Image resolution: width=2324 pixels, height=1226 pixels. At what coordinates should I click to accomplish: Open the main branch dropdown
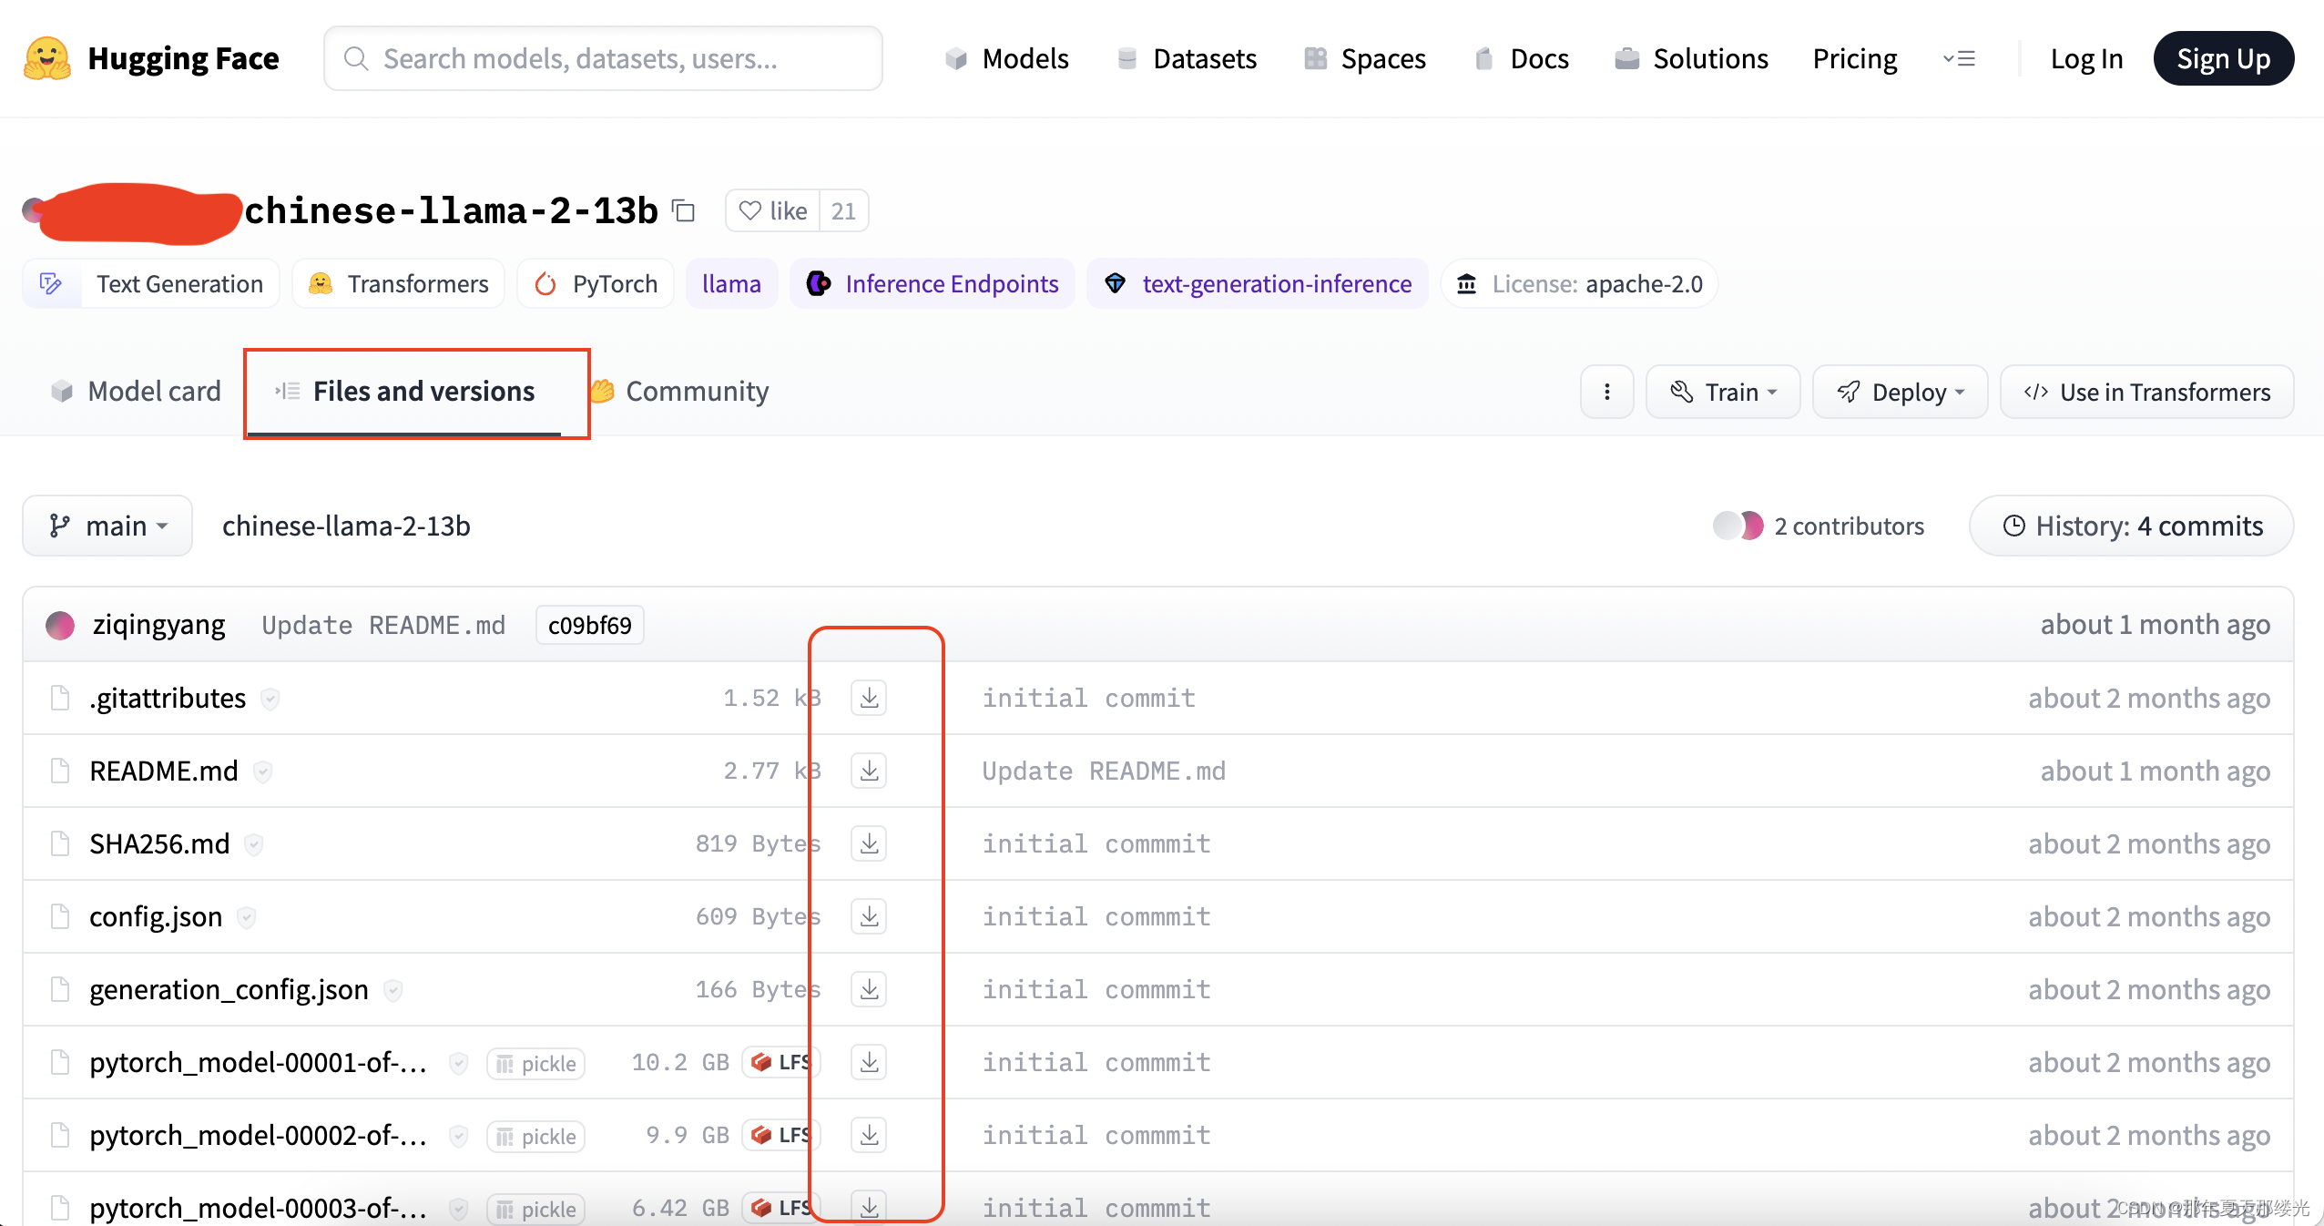(107, 526)
